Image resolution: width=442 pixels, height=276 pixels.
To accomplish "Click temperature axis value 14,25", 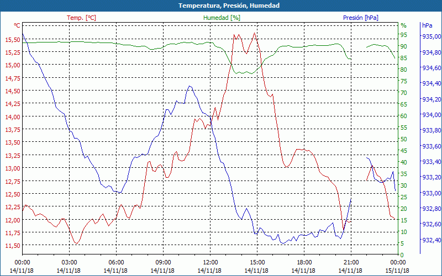I will coord(13,104).
